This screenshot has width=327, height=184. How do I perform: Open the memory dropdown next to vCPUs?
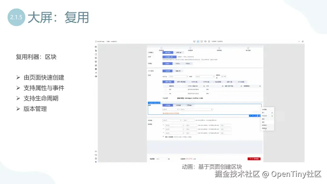[205, 76]
